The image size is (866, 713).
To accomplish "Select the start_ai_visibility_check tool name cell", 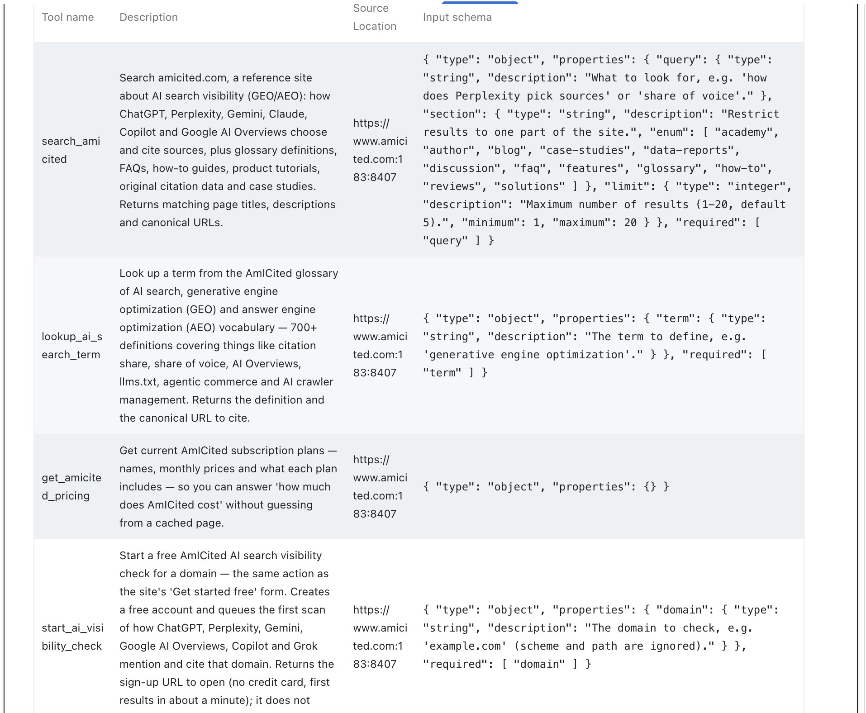I will [72, 637].
